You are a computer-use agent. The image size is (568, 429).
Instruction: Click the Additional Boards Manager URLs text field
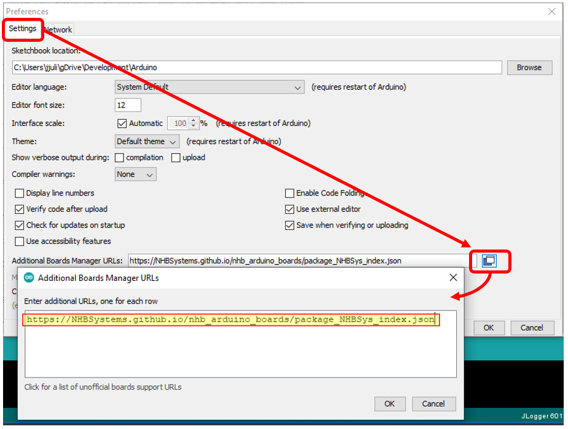[x=302, y=261]
